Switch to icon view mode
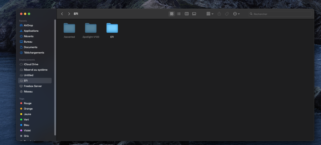321x145 pixels. pos(171,14)
